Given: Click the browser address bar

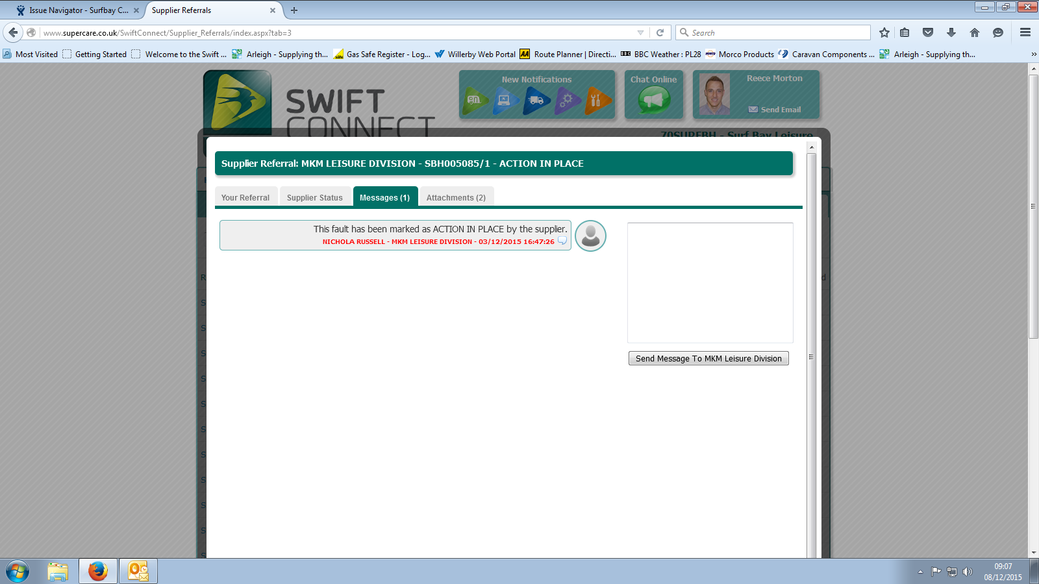Looking at the screenshot, I should tap(338, 32).
